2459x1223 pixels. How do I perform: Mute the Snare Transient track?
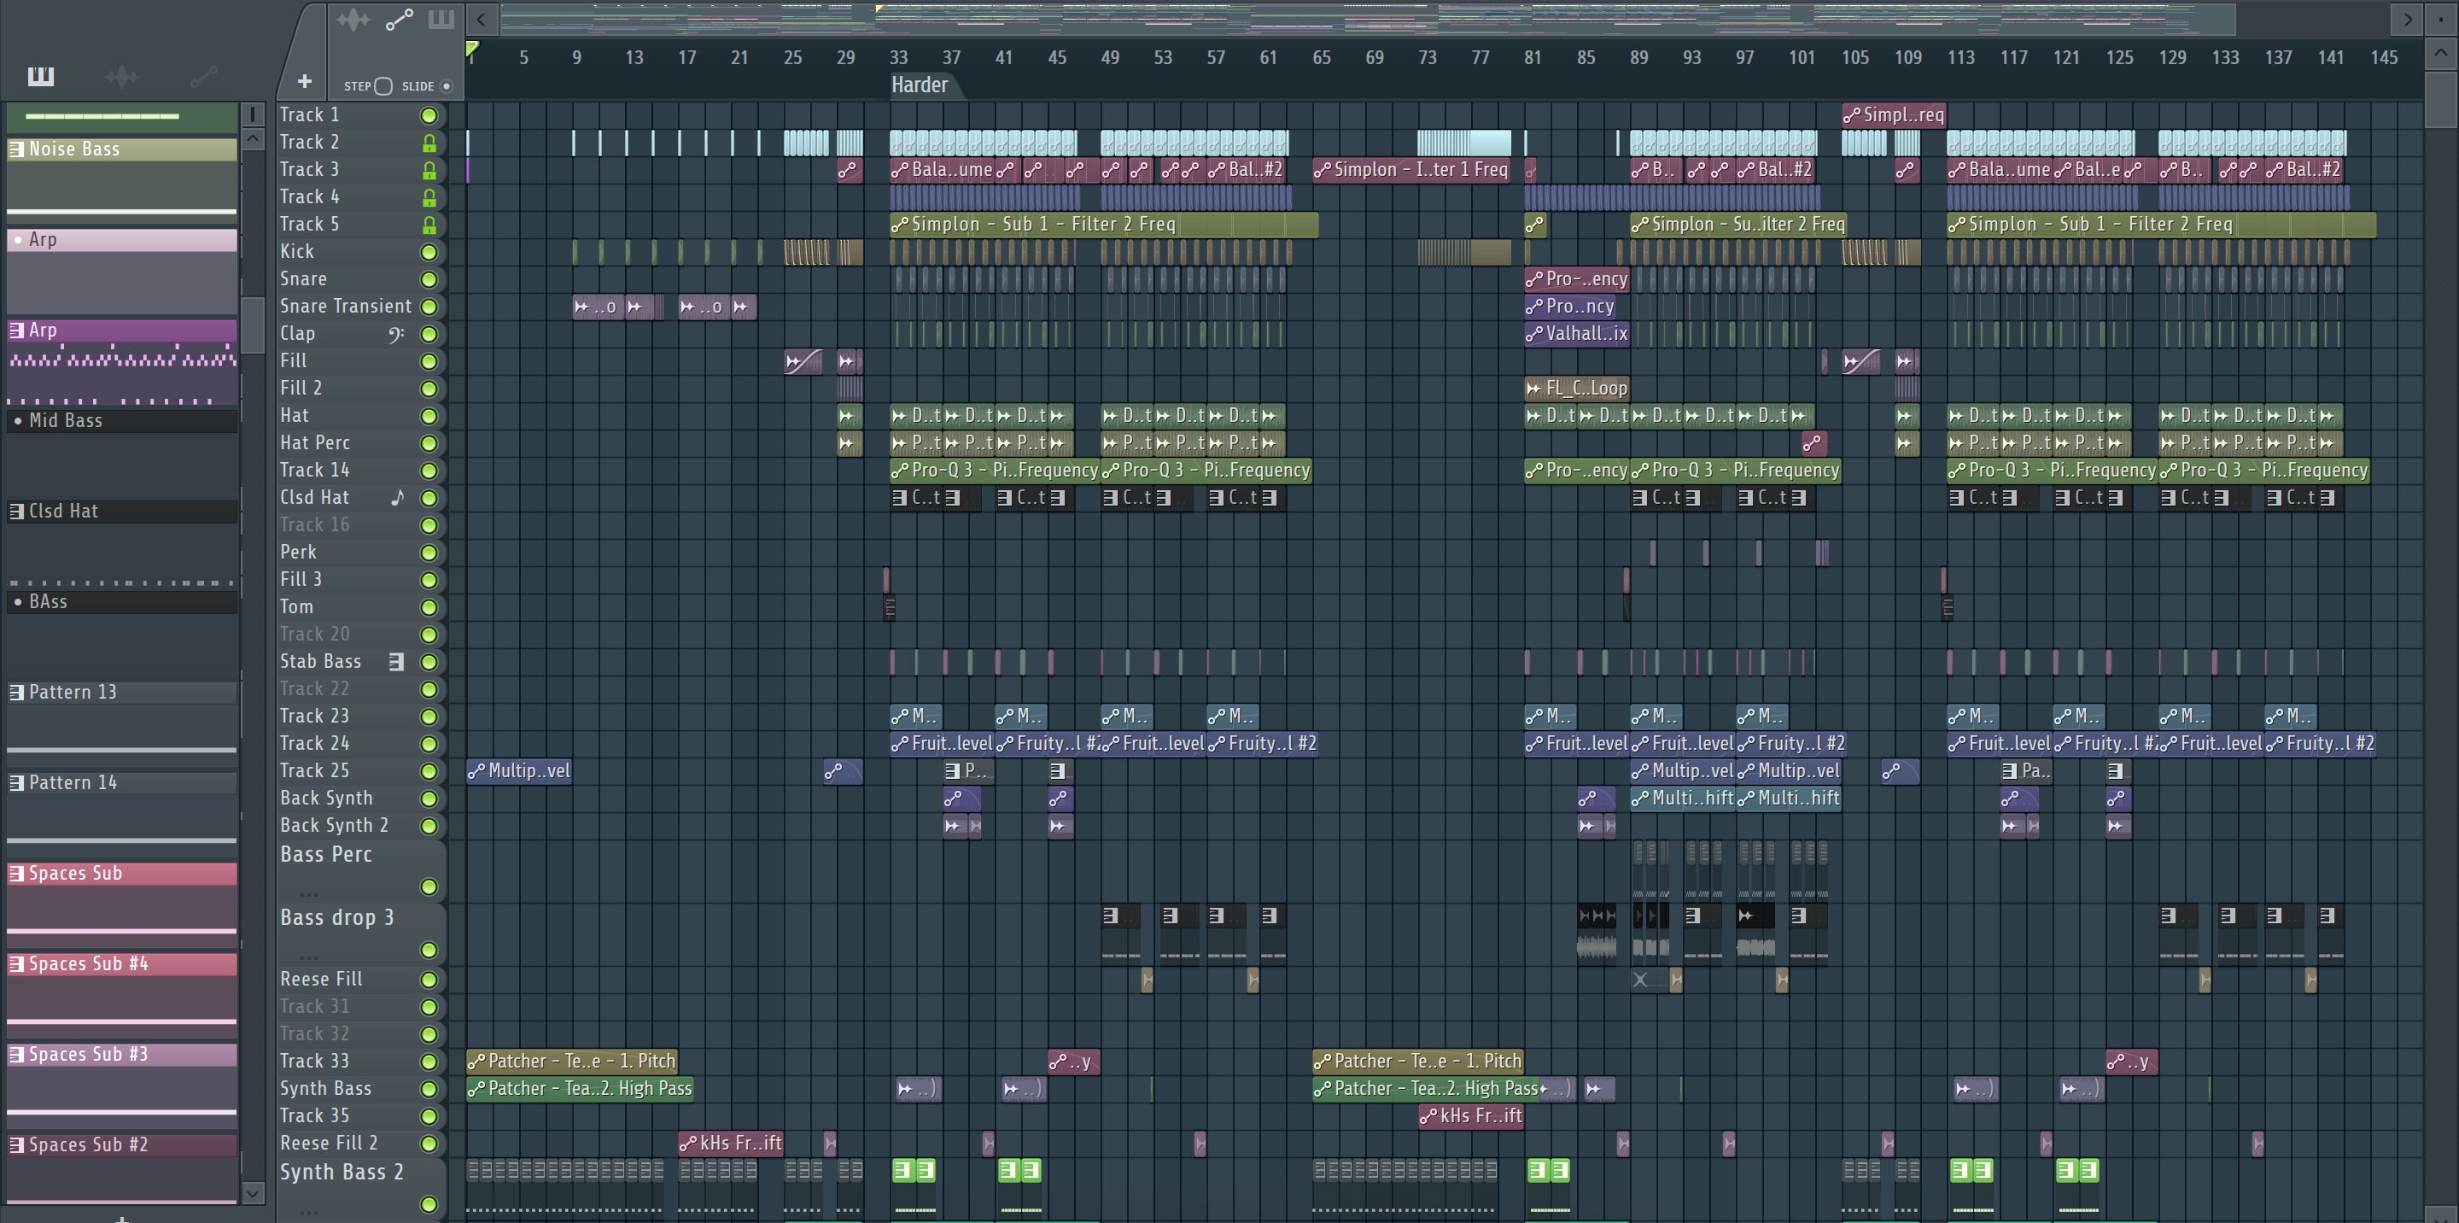[429, 307]
